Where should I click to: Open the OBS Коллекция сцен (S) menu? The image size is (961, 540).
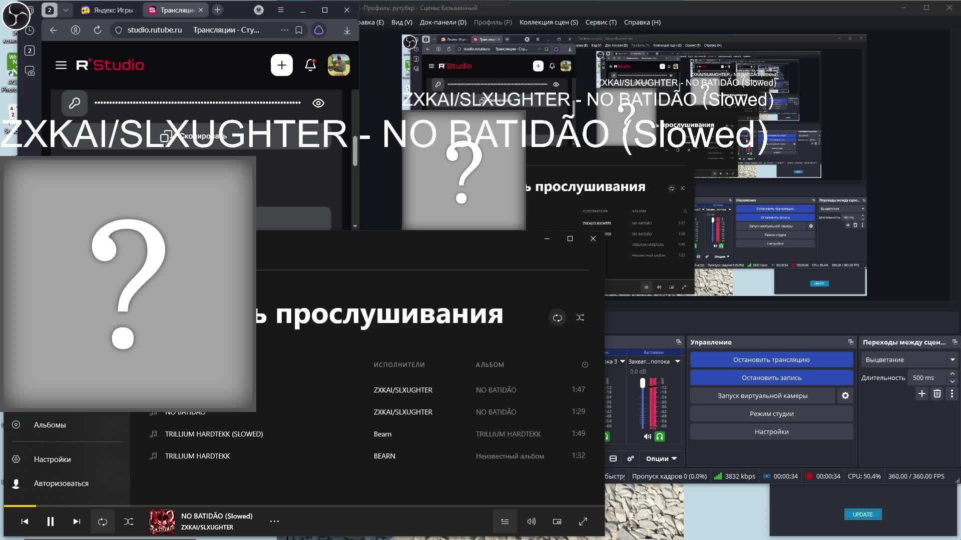(549, 22)
